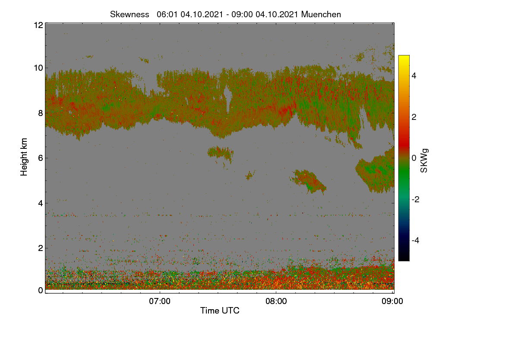Screen dimensions: 518x345
Task: Click the 'Height km' y-axis label
Action: click(24, 157)
